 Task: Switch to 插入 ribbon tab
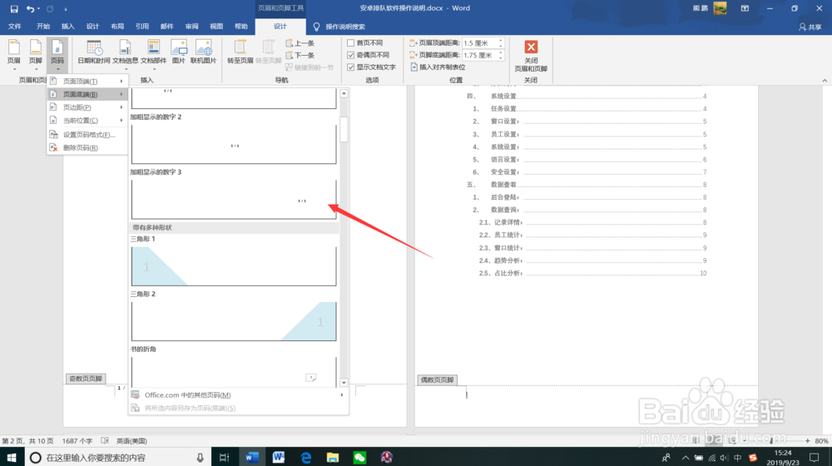click(68, 27)
